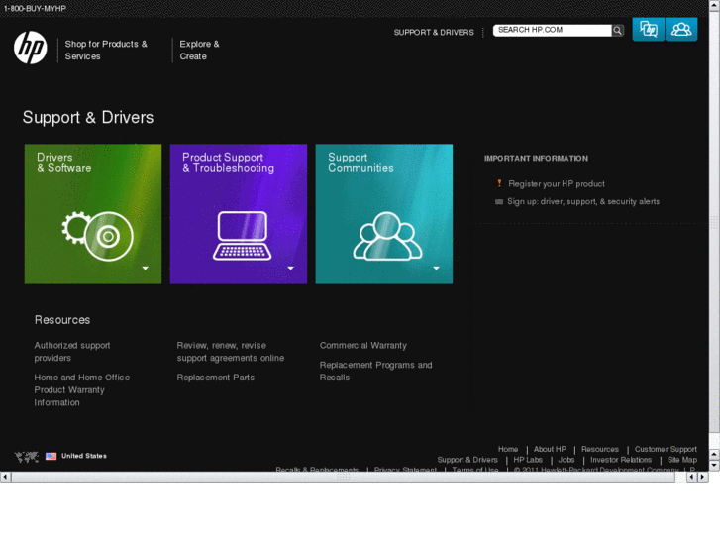Screen dimensions: 720x540
Task: Open the Explore & Create menu
Action: click(199, 50)
